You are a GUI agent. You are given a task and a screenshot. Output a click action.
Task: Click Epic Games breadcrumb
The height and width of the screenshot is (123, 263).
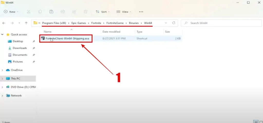click(x=79, y=23)
